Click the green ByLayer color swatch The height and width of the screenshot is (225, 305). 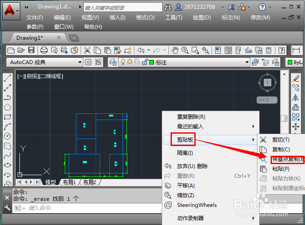[290, 62]
